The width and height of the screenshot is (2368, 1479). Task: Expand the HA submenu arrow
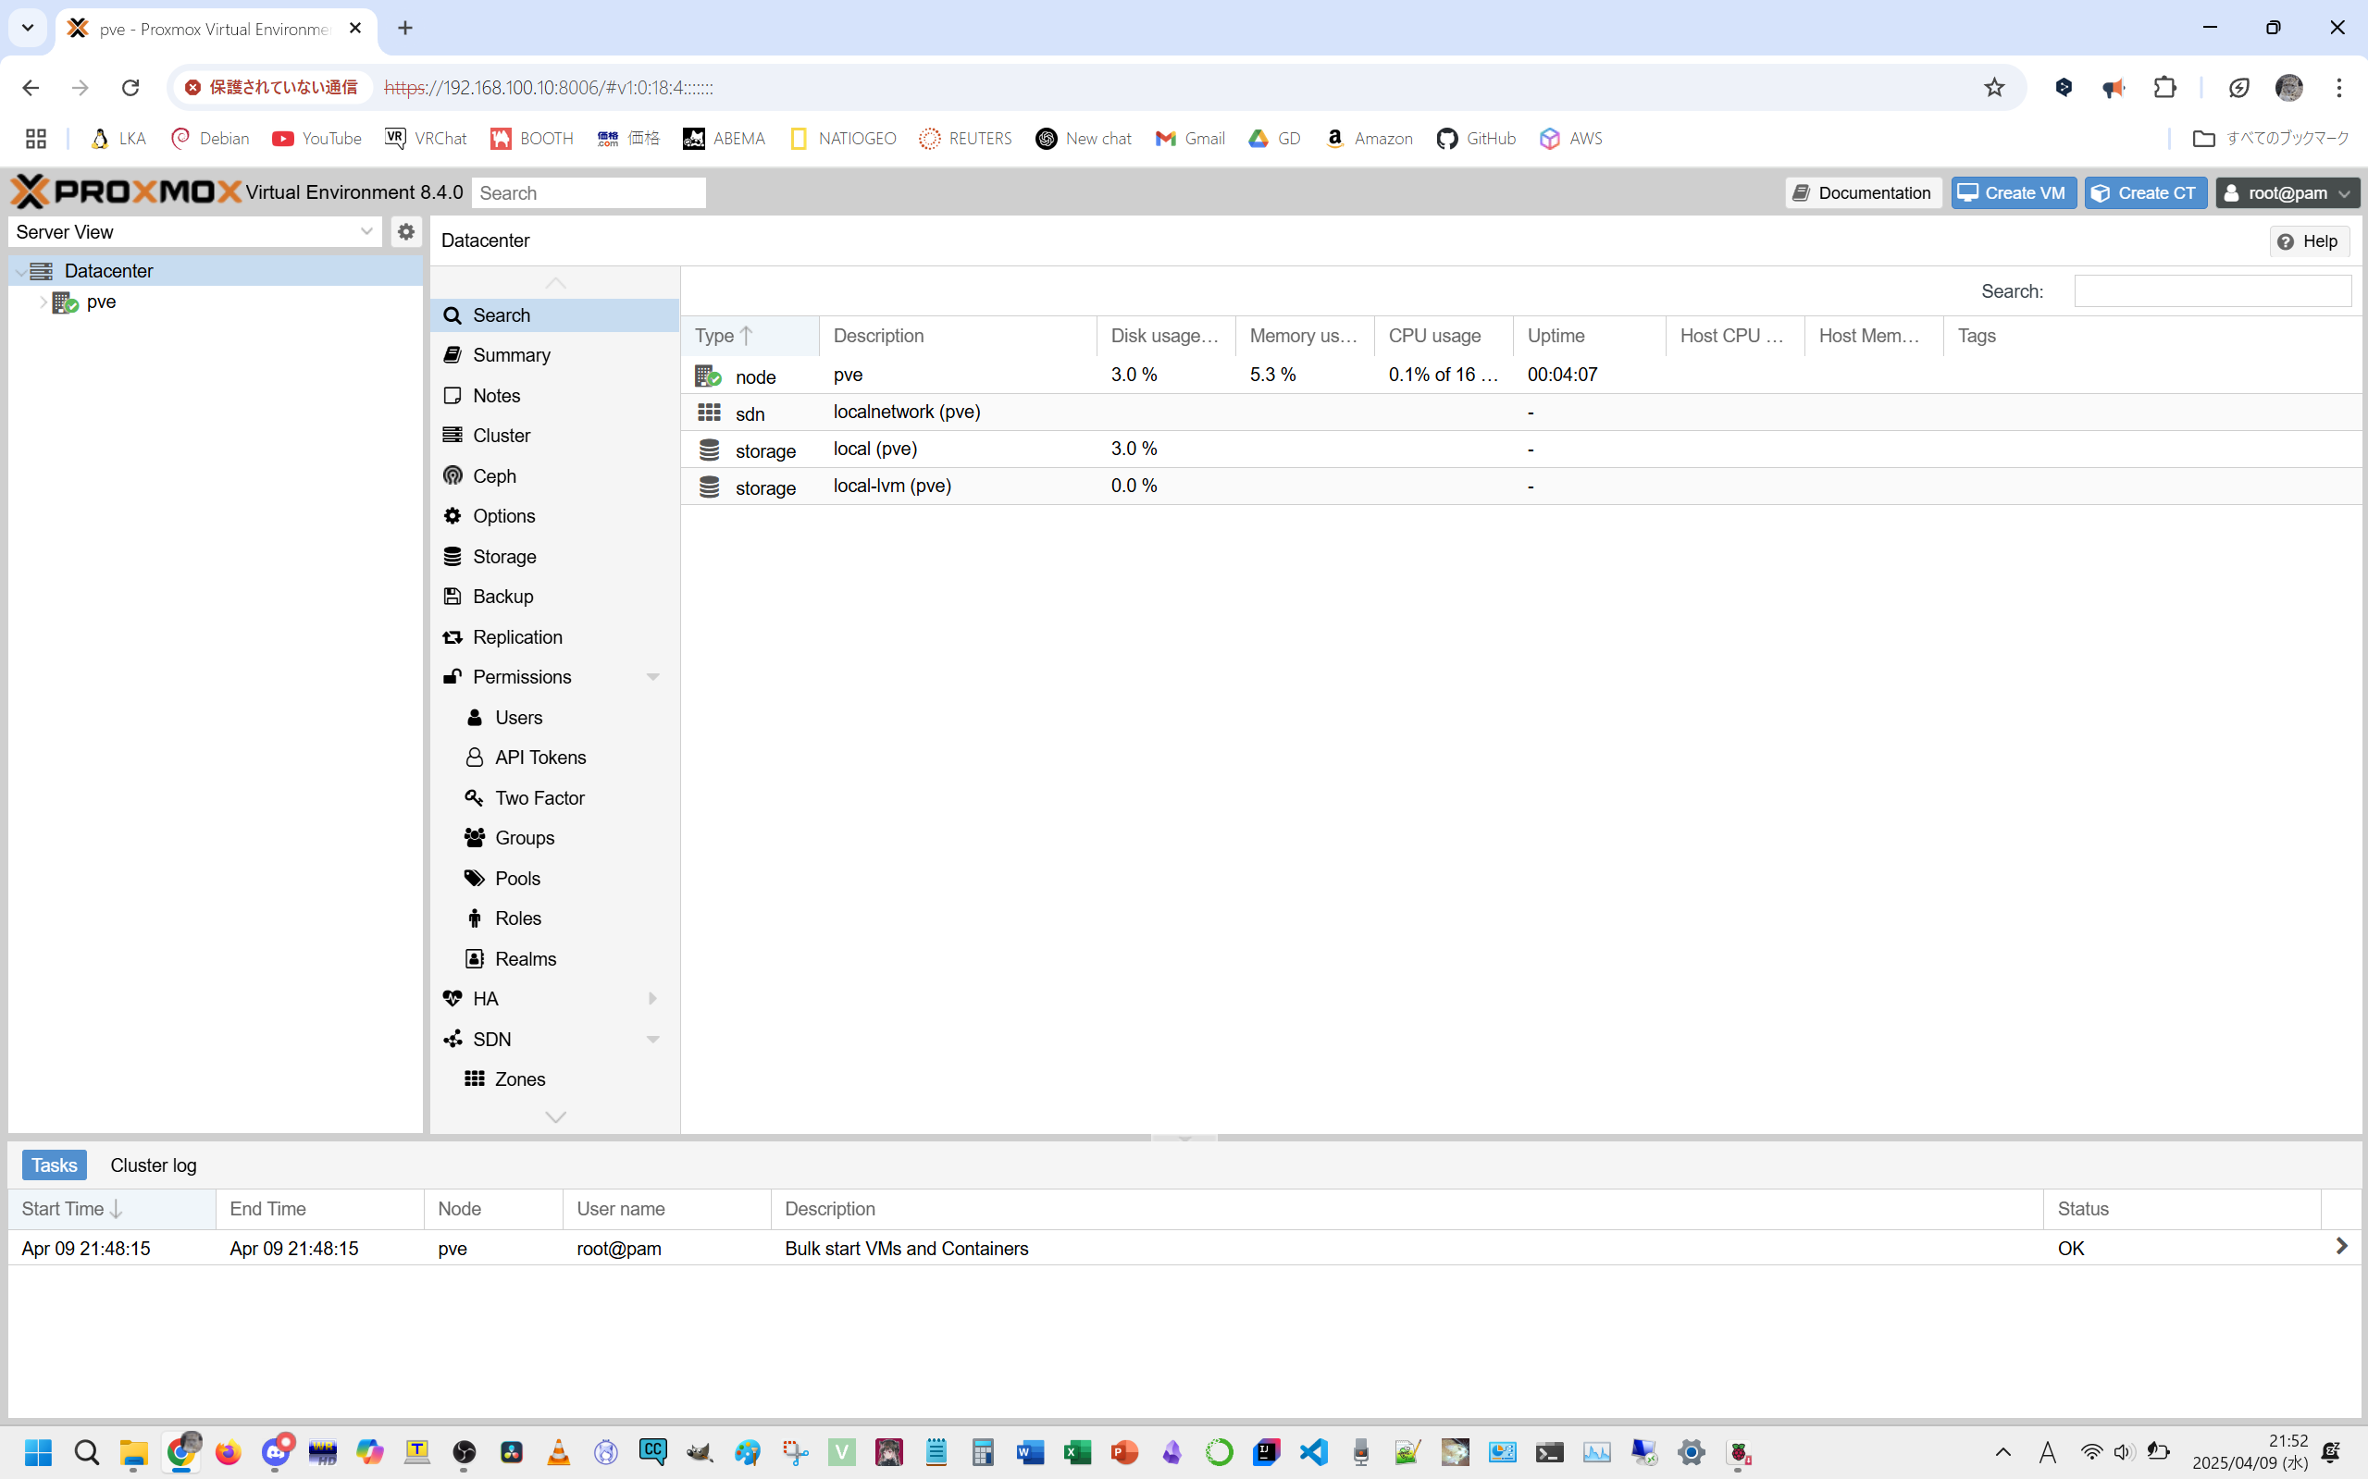(x=652, y=998)
